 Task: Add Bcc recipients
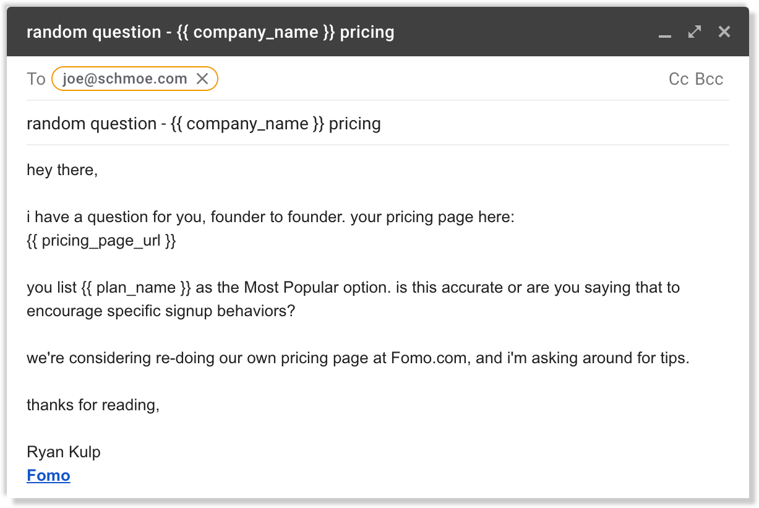coord(709,79)
